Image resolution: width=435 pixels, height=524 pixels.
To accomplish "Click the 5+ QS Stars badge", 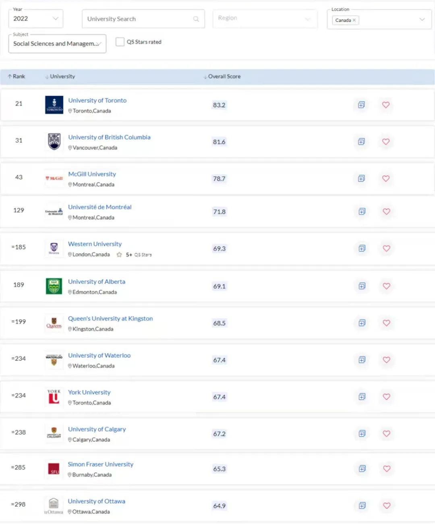I will [135, 255].
